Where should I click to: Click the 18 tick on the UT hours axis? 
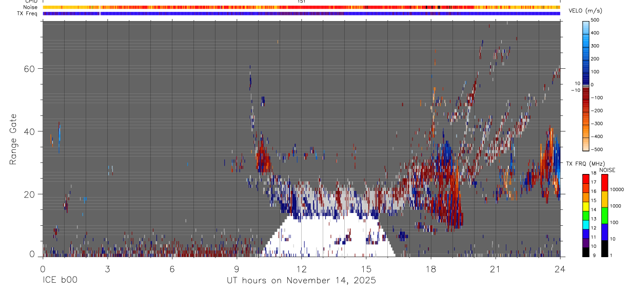[430, 268]
